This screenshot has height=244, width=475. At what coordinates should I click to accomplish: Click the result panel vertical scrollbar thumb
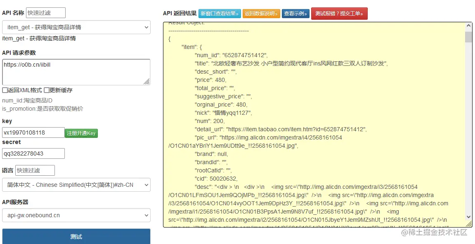469,36
